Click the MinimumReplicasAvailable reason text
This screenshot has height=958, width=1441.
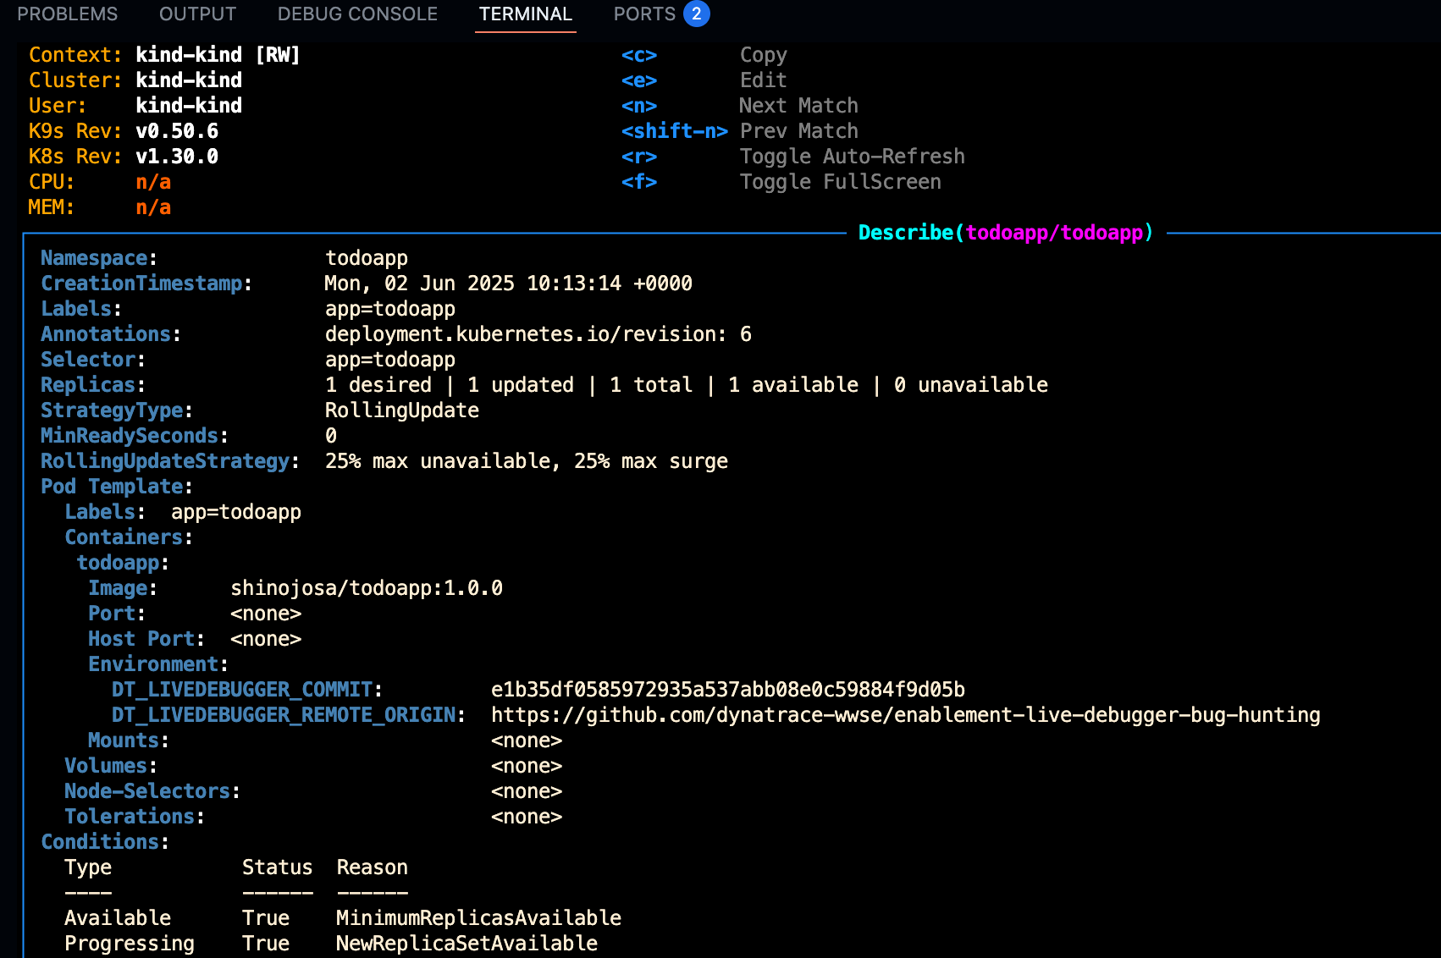point(478,918)
